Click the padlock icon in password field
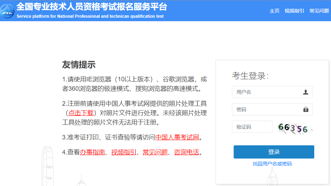The height and width of the screenshot is (186, 331). 306,110
